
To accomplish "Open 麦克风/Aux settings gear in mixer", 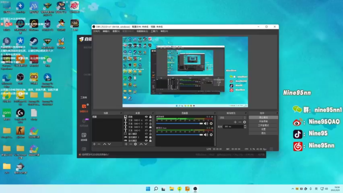I will click(211, 135).
